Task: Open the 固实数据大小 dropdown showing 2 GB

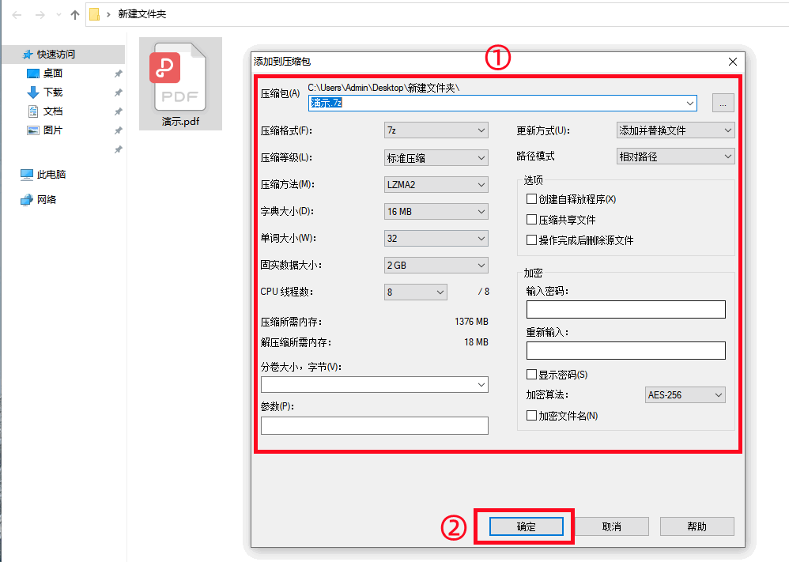Action: point(436,265)
